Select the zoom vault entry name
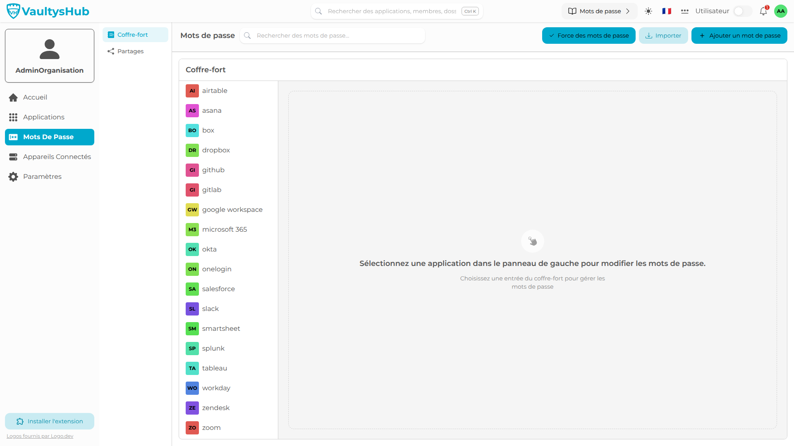794x446 pixels. click(x=211, y=428)
